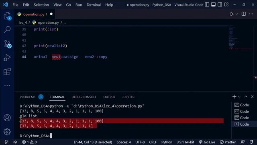This screenshot has width=257, height=145.
Task: Open the Extensions view
Action: [7, 72]
